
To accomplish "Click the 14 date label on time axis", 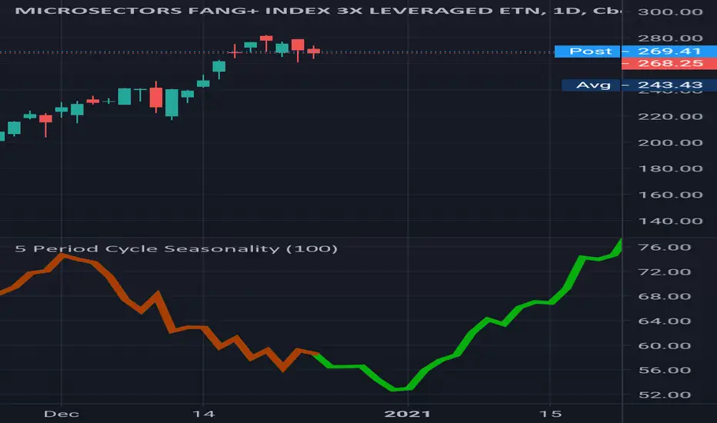I will pos(203,414).
